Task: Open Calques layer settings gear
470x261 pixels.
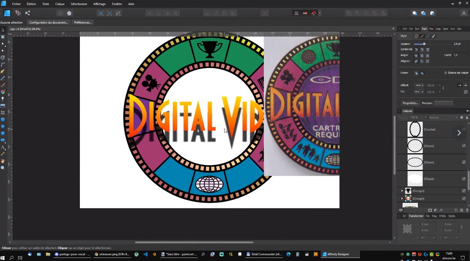Action: coord(462,117)
